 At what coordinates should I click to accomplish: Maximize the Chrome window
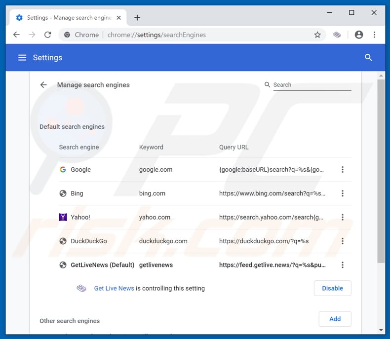click(x=351, y=12)
